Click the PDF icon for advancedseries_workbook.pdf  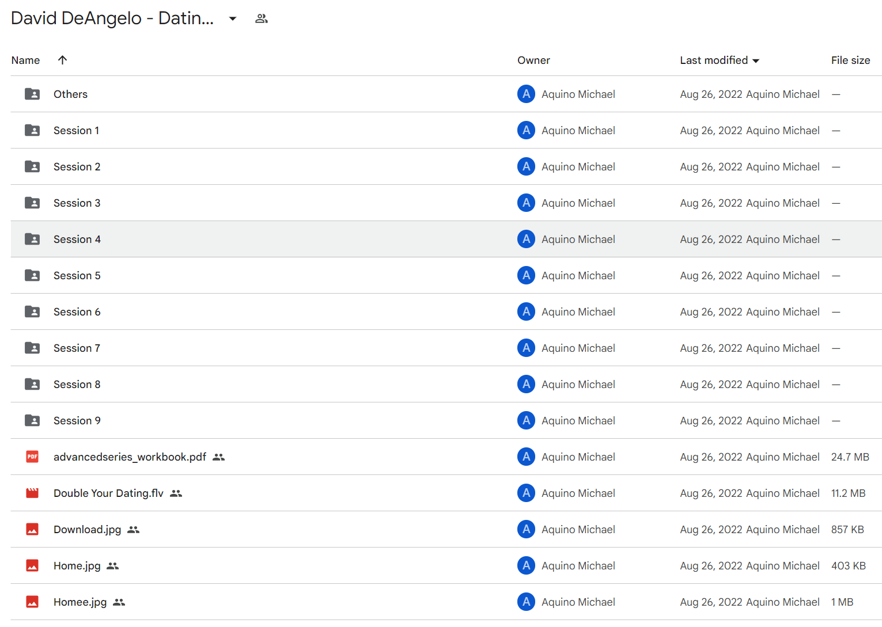[x=32, y=457]
